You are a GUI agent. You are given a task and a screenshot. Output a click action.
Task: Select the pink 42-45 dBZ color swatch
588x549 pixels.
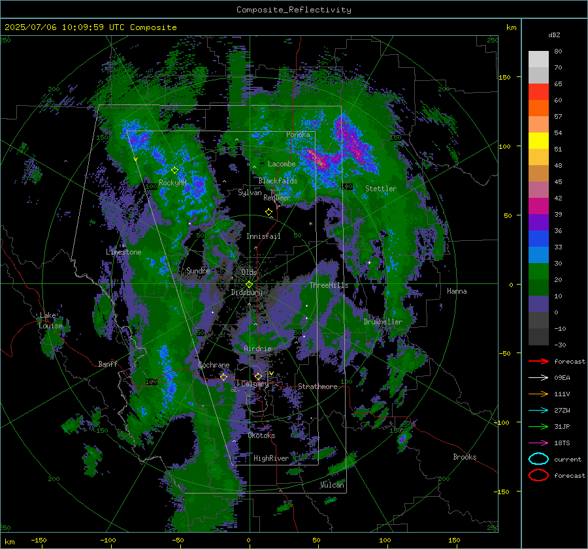pyautogui.click(x=538, y=190)
